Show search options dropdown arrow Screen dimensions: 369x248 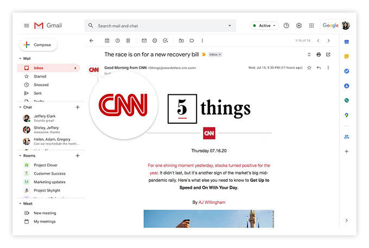(230, 26)
